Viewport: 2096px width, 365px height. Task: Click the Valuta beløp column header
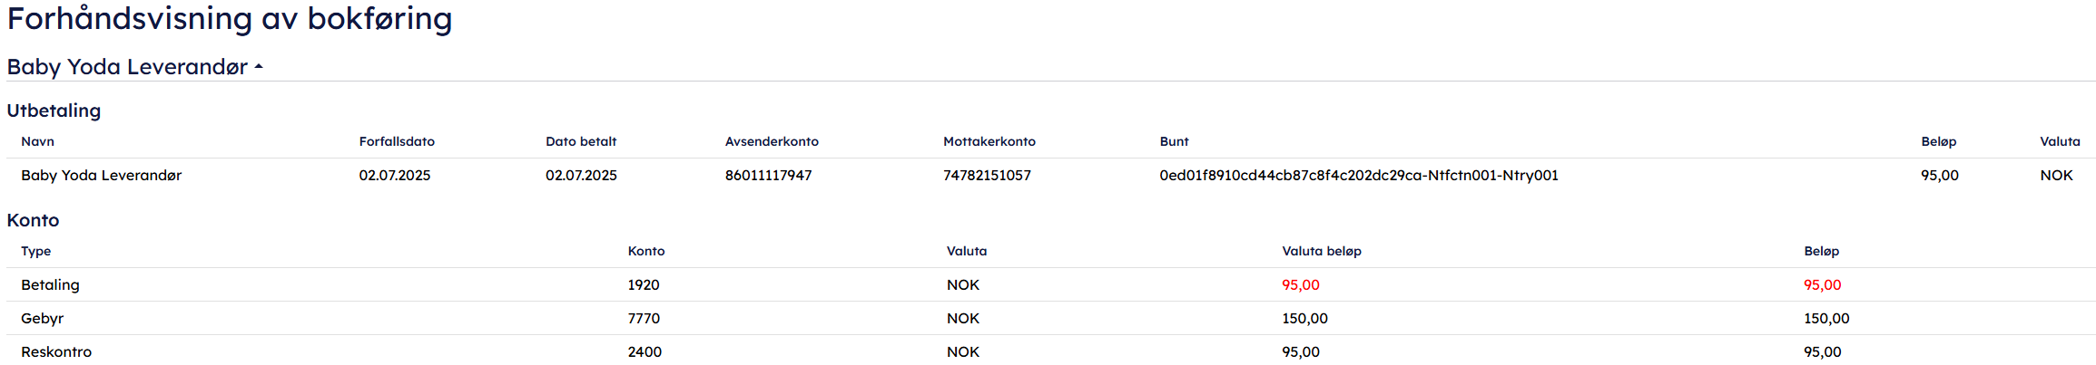point(1321,251)
